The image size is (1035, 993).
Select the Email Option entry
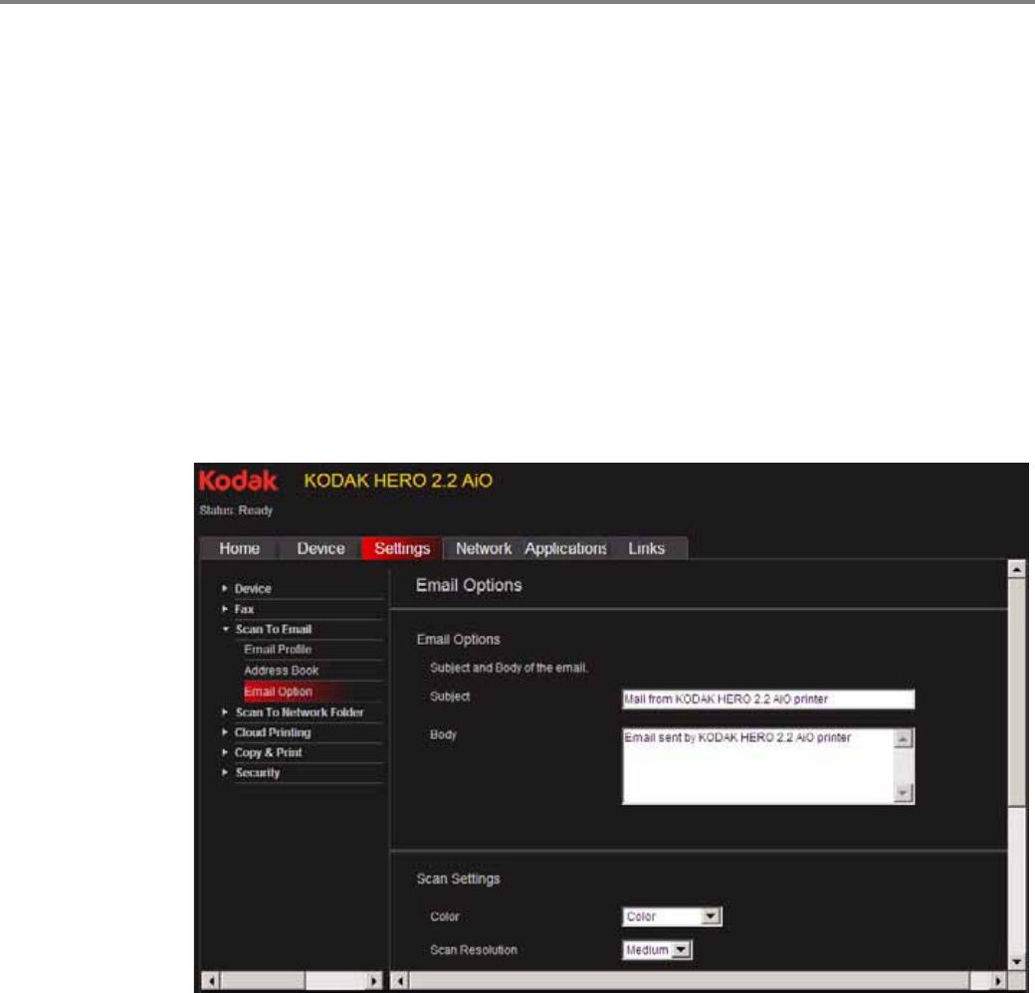[278, 692]
